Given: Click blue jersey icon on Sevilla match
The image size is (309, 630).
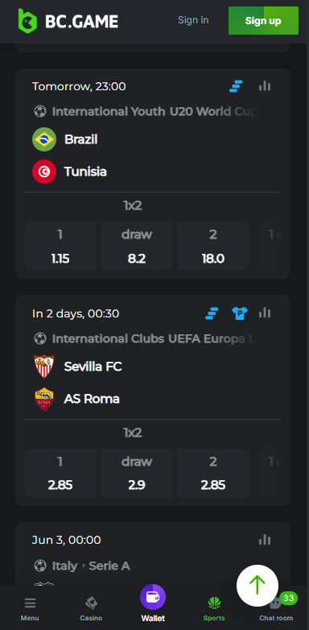Looking at the screenshot, I should click(240, 313).
